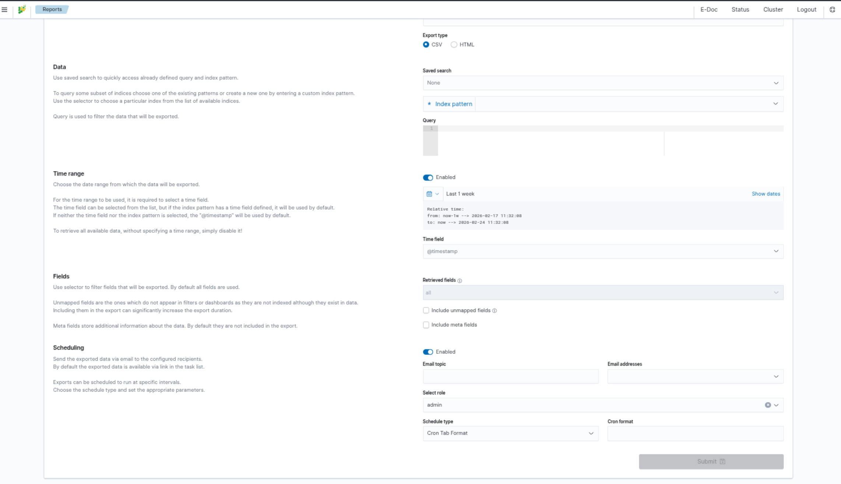Click info icon beside Include unmapped fields
The width and height of the screenshot is (841, 484).
coord(495,311)
